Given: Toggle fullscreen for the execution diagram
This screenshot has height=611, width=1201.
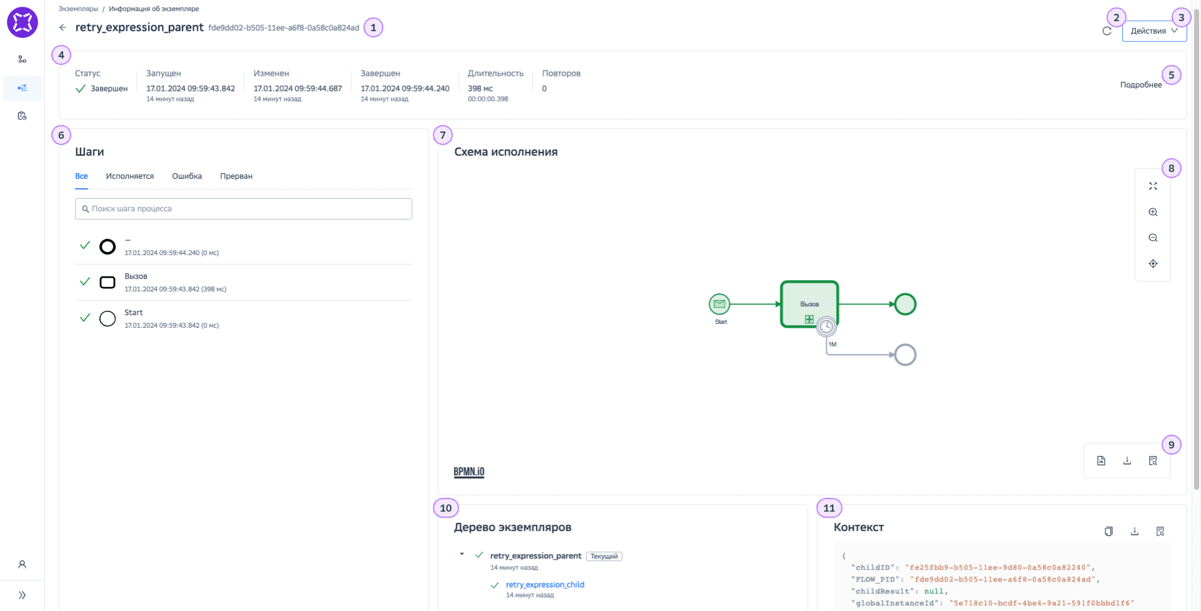Looking at the screenshot, I should pos(1153,186).
